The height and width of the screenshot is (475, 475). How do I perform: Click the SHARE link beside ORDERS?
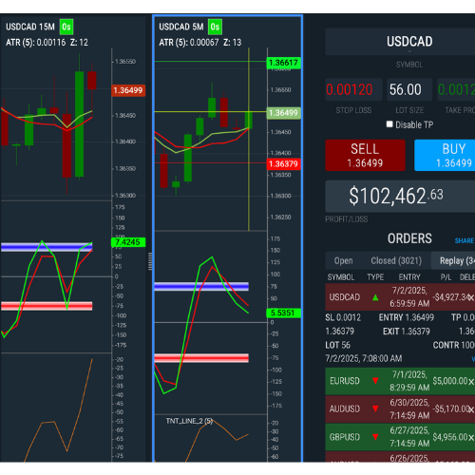pyautogui.click(x=465, y=240)
